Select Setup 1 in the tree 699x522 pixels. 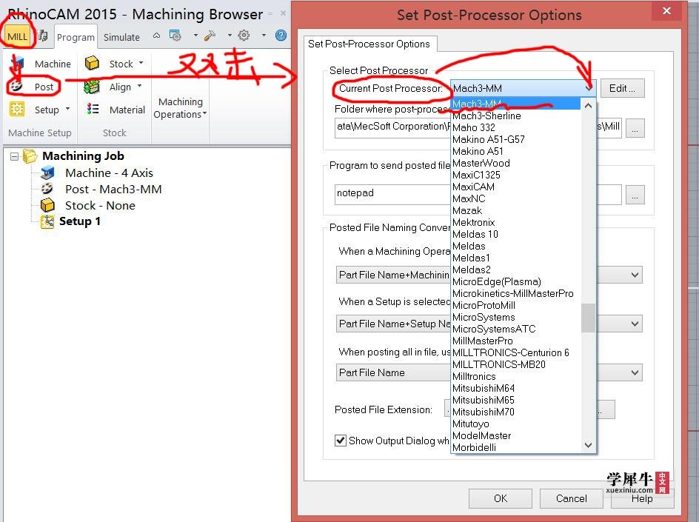(80, 221)
